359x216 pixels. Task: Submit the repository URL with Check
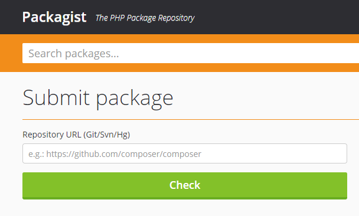185,185
